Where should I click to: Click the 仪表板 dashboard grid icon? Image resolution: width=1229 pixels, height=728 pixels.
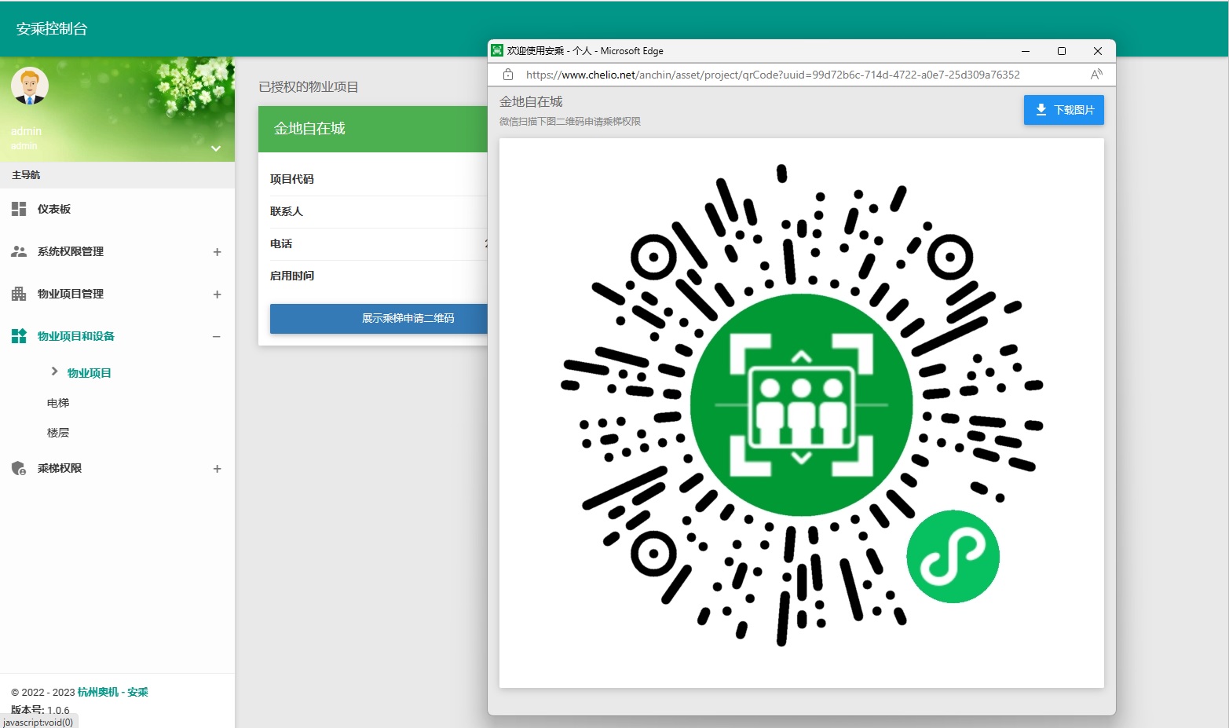pyautogui.click(x=19, y=209)
